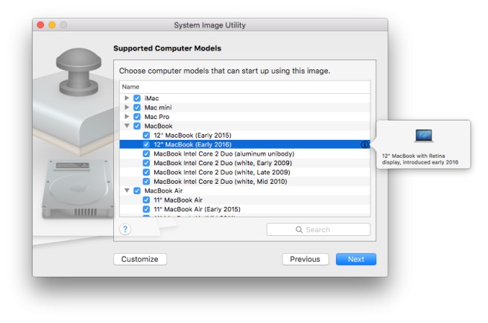Uncheck the 12" MacBook (Early 2015) checkbox
This screenshot has width=488, height=323.
[x=147, y=135]
